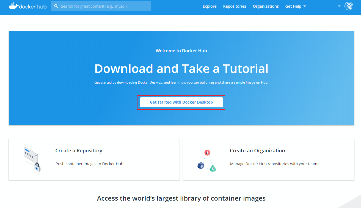Click the Download and Take a Tutorial heading

tap(181, 69)
